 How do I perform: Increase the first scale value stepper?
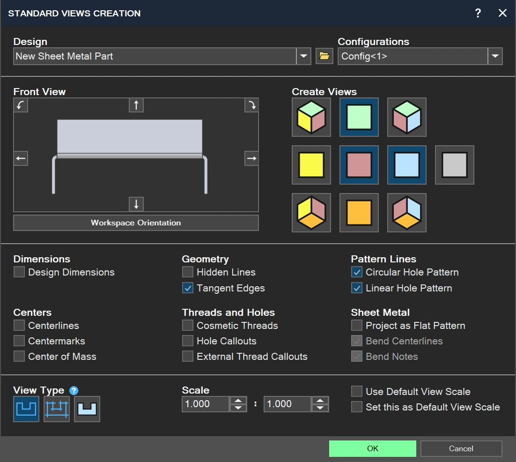point(238,401)
